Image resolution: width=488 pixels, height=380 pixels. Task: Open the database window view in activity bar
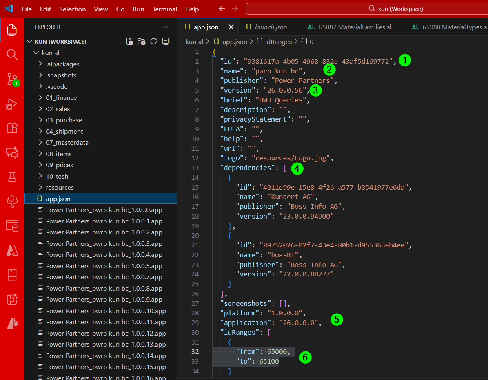click(12, 226)
